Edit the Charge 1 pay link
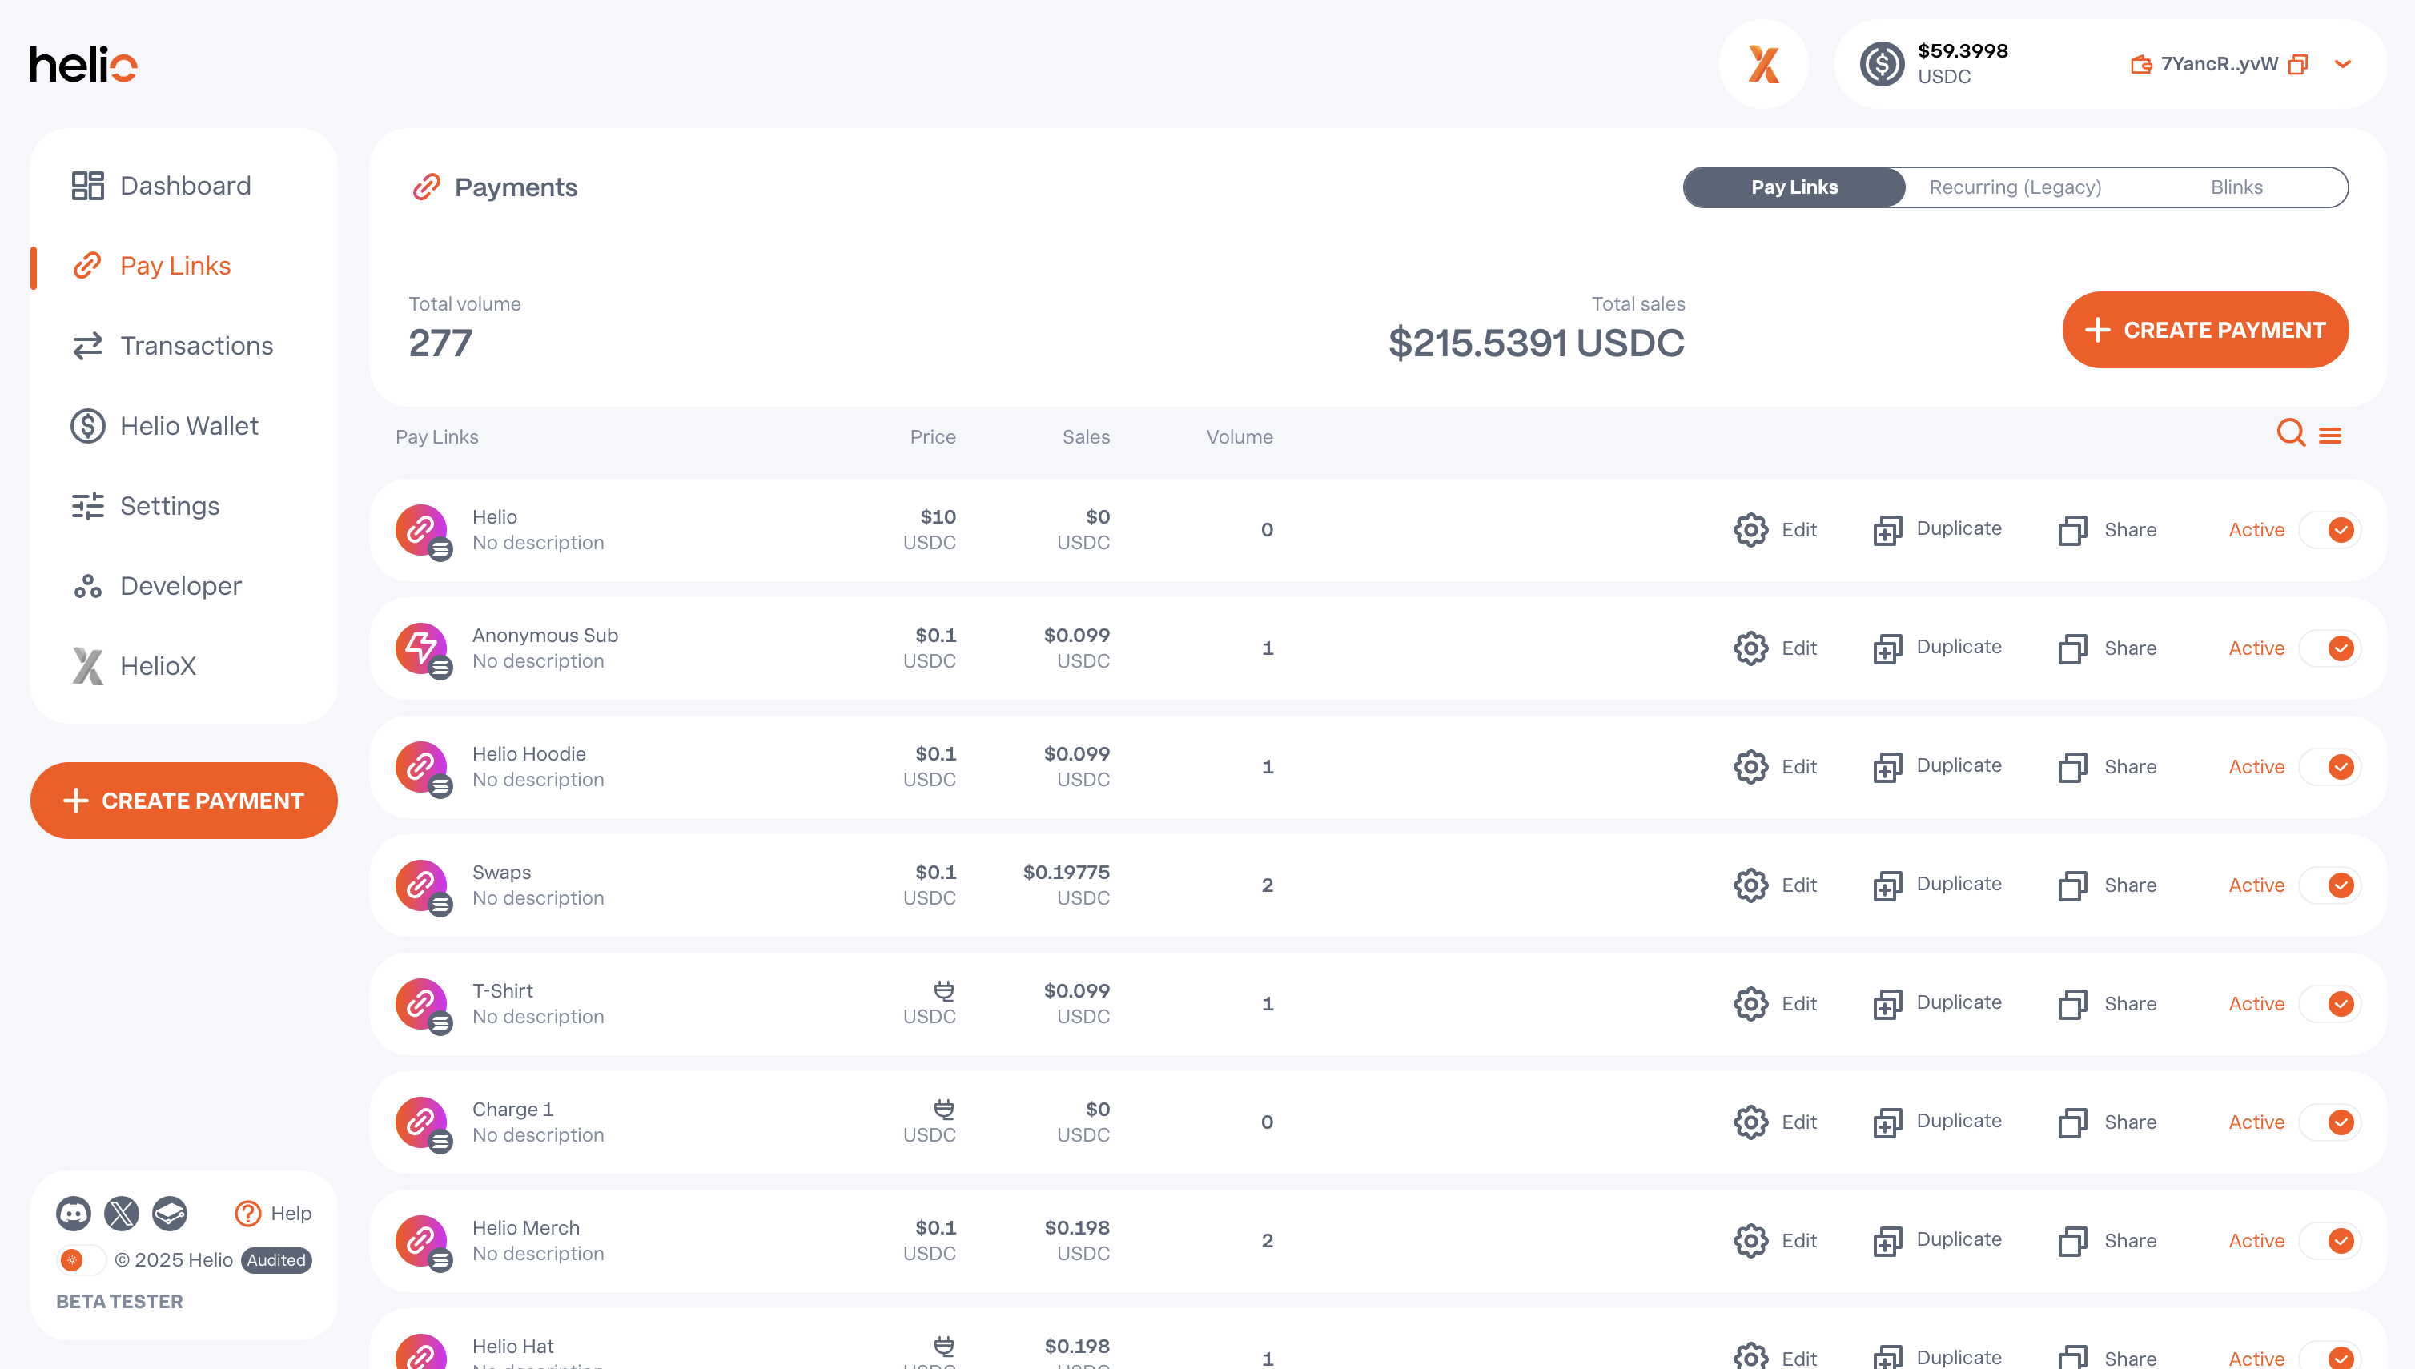The height and width of the screenshot is (1369, 2415). [1774, 1122]
